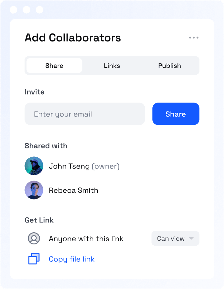Click the second window control dot
224x289 pixels.
[26, 10]
